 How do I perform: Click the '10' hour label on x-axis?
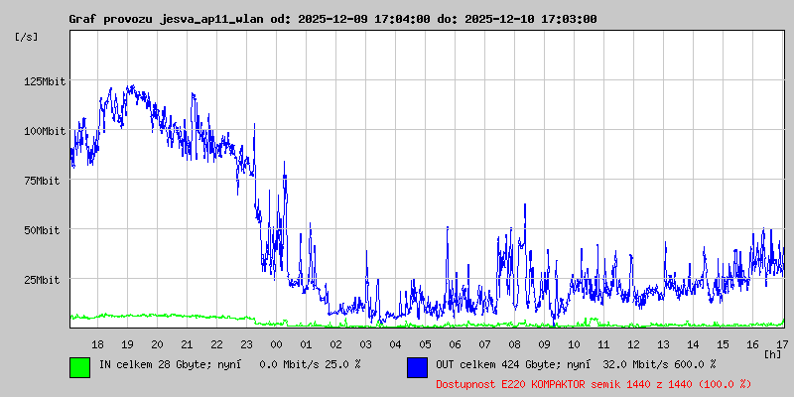point(575,344)
